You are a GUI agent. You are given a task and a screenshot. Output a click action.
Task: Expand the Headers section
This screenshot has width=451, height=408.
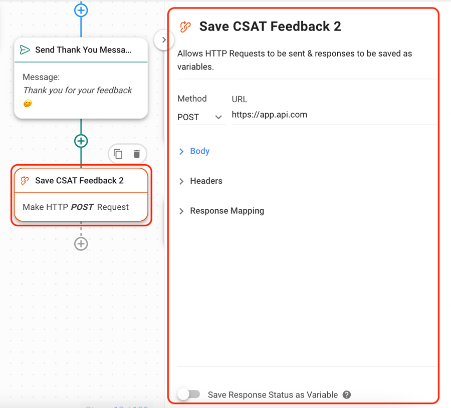click(206, 181)
